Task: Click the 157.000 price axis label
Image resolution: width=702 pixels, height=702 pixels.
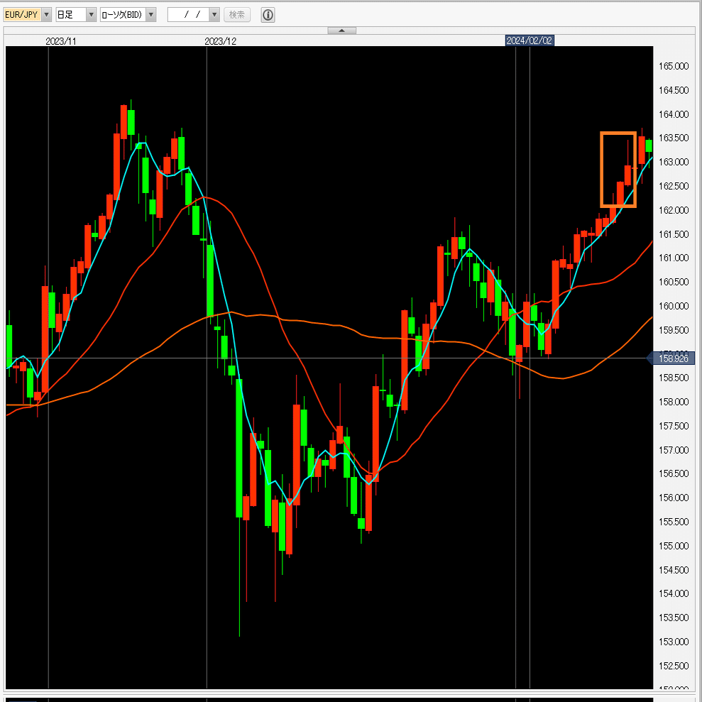Action: tap(674, 449)
